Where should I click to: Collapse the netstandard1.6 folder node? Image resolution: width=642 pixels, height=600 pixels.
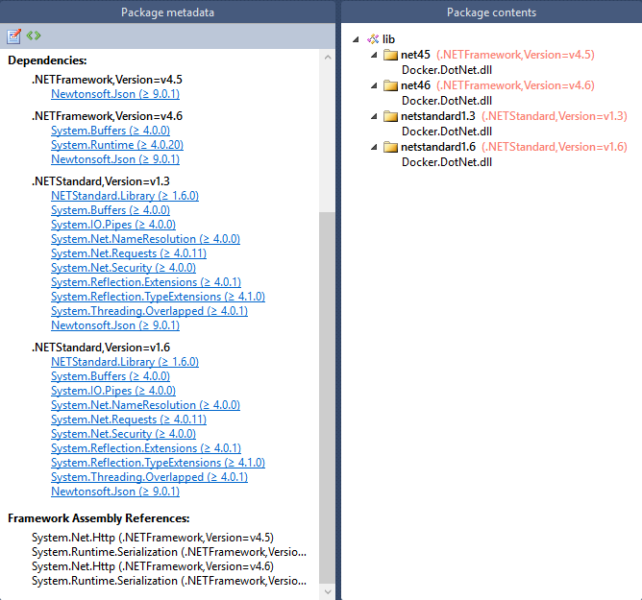tap(374, 147)
